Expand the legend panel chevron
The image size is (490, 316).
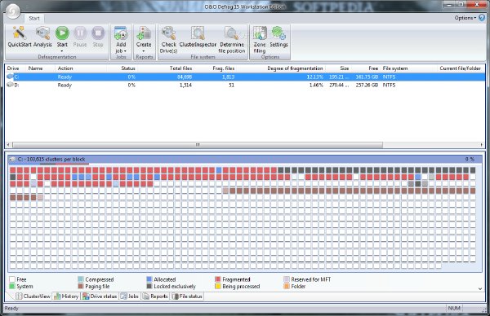tap(480, 289)
